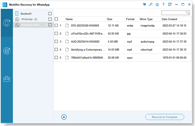This screenshot has height=126, width=195.
Task: Close the MobiKin Recovery window
Action: [189, 4]
